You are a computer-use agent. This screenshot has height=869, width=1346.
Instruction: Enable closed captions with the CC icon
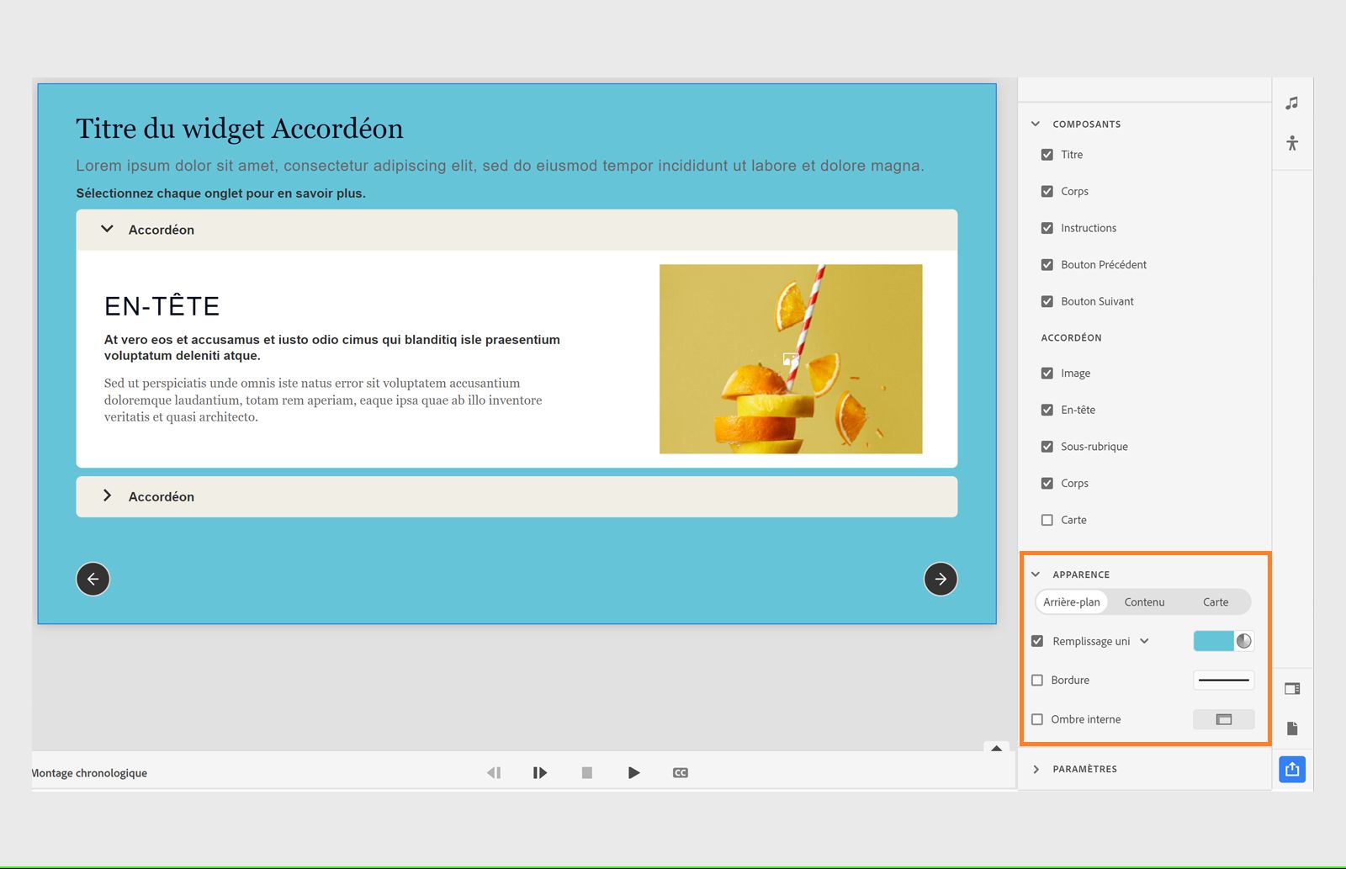click(681, 772)
